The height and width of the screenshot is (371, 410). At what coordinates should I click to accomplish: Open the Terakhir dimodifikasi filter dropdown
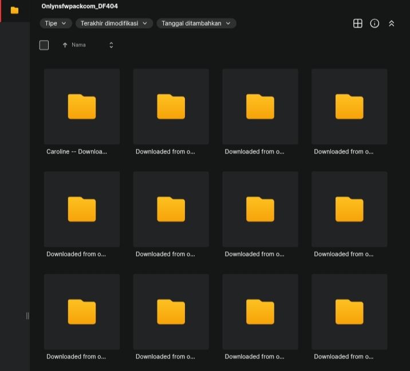click(114, 23)
